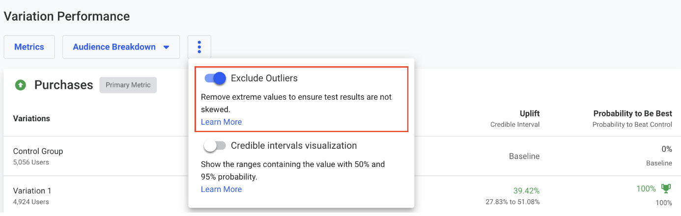
Task: Click Probability to Be Best column header
Action: (632, 113)
